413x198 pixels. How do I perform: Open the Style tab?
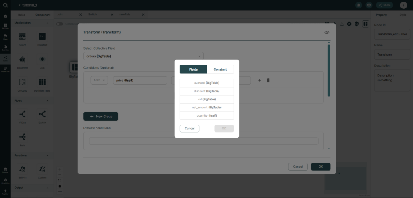pyautogui.click(x=403, y=15)
